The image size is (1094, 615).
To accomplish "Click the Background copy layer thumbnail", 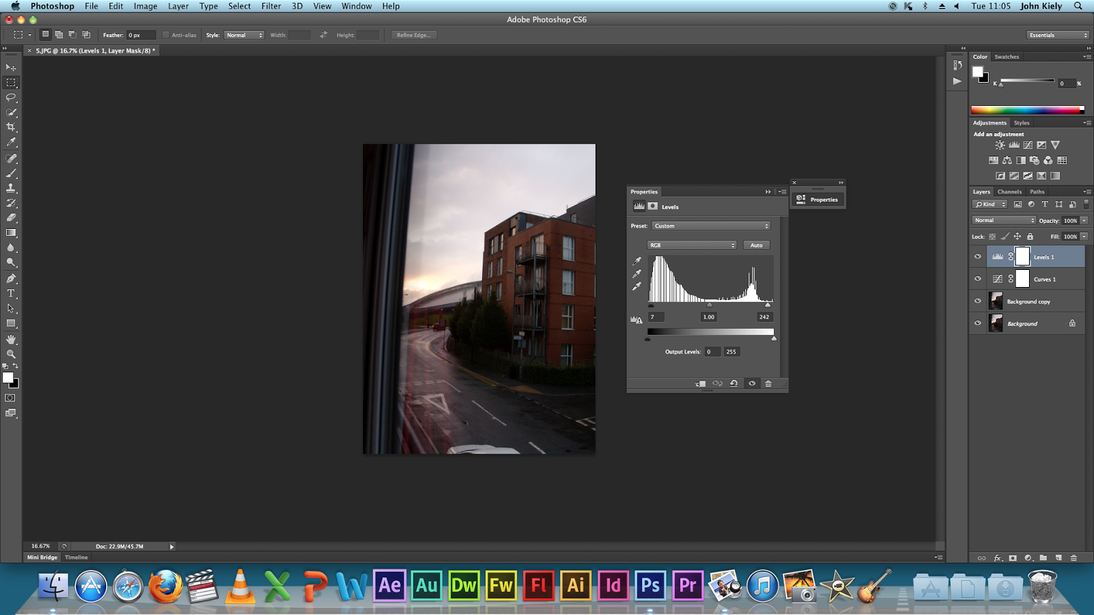I will (x=996, y=301).
